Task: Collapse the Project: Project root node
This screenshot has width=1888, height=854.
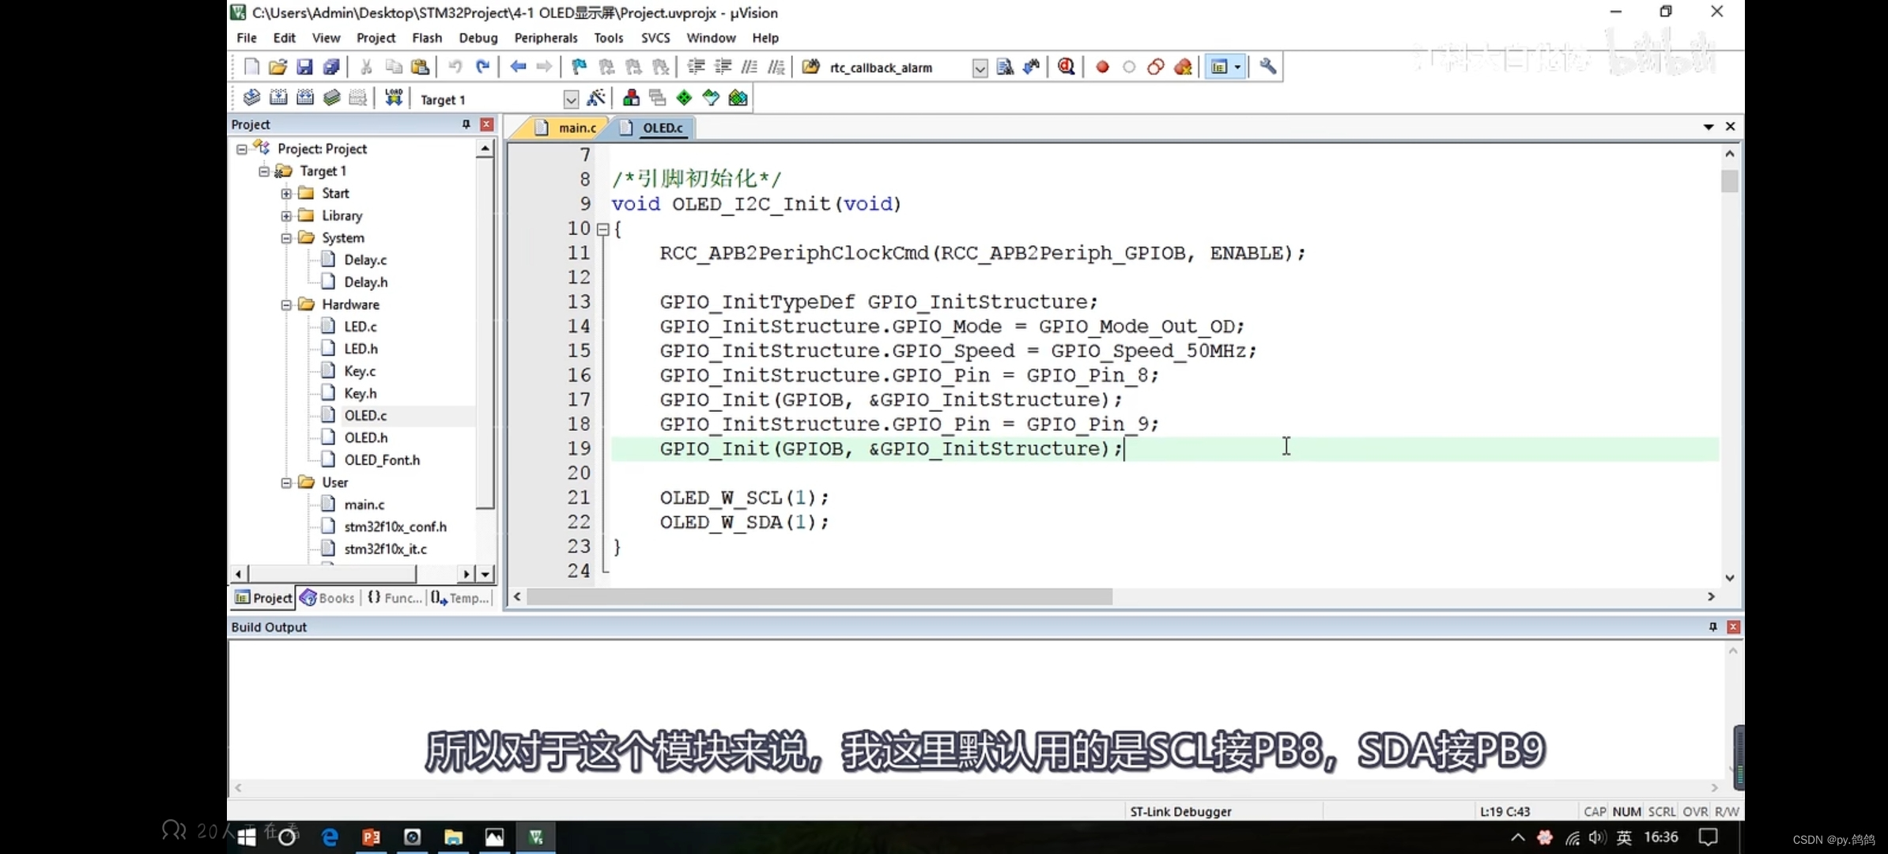Action: pos(242,149)
